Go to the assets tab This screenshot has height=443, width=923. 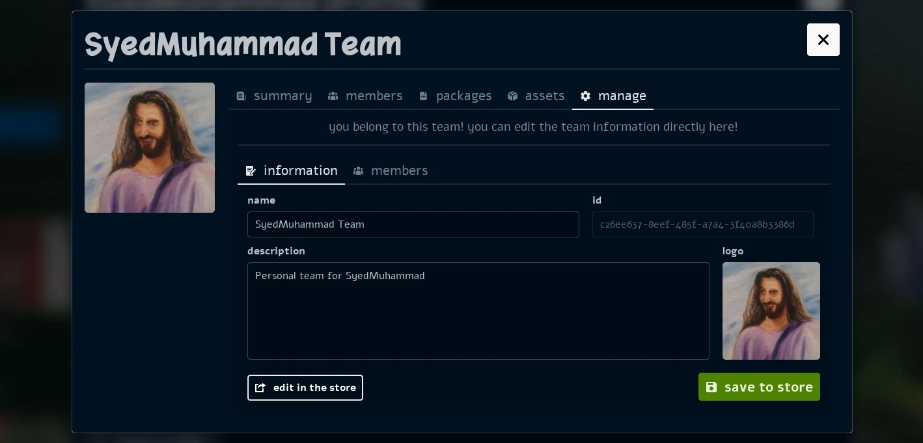click(x=544, y=96)
